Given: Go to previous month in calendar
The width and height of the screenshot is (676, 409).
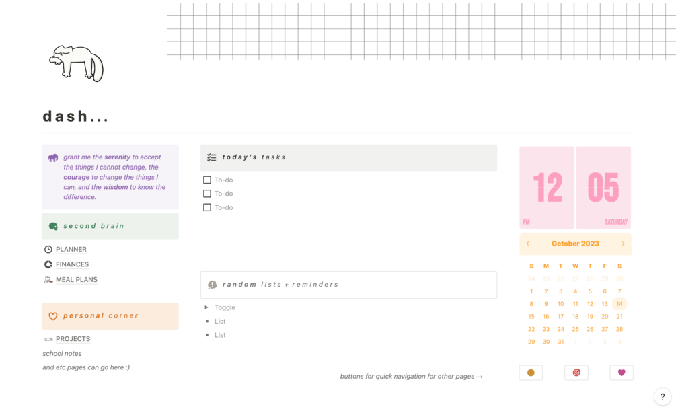Looking at the screenshot, I should (x=528, y=244).
